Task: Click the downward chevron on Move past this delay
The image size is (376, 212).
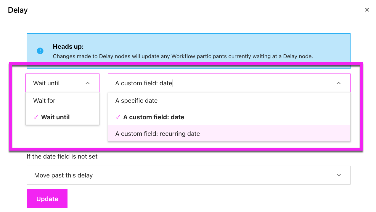Action: [x=338, y=175]
